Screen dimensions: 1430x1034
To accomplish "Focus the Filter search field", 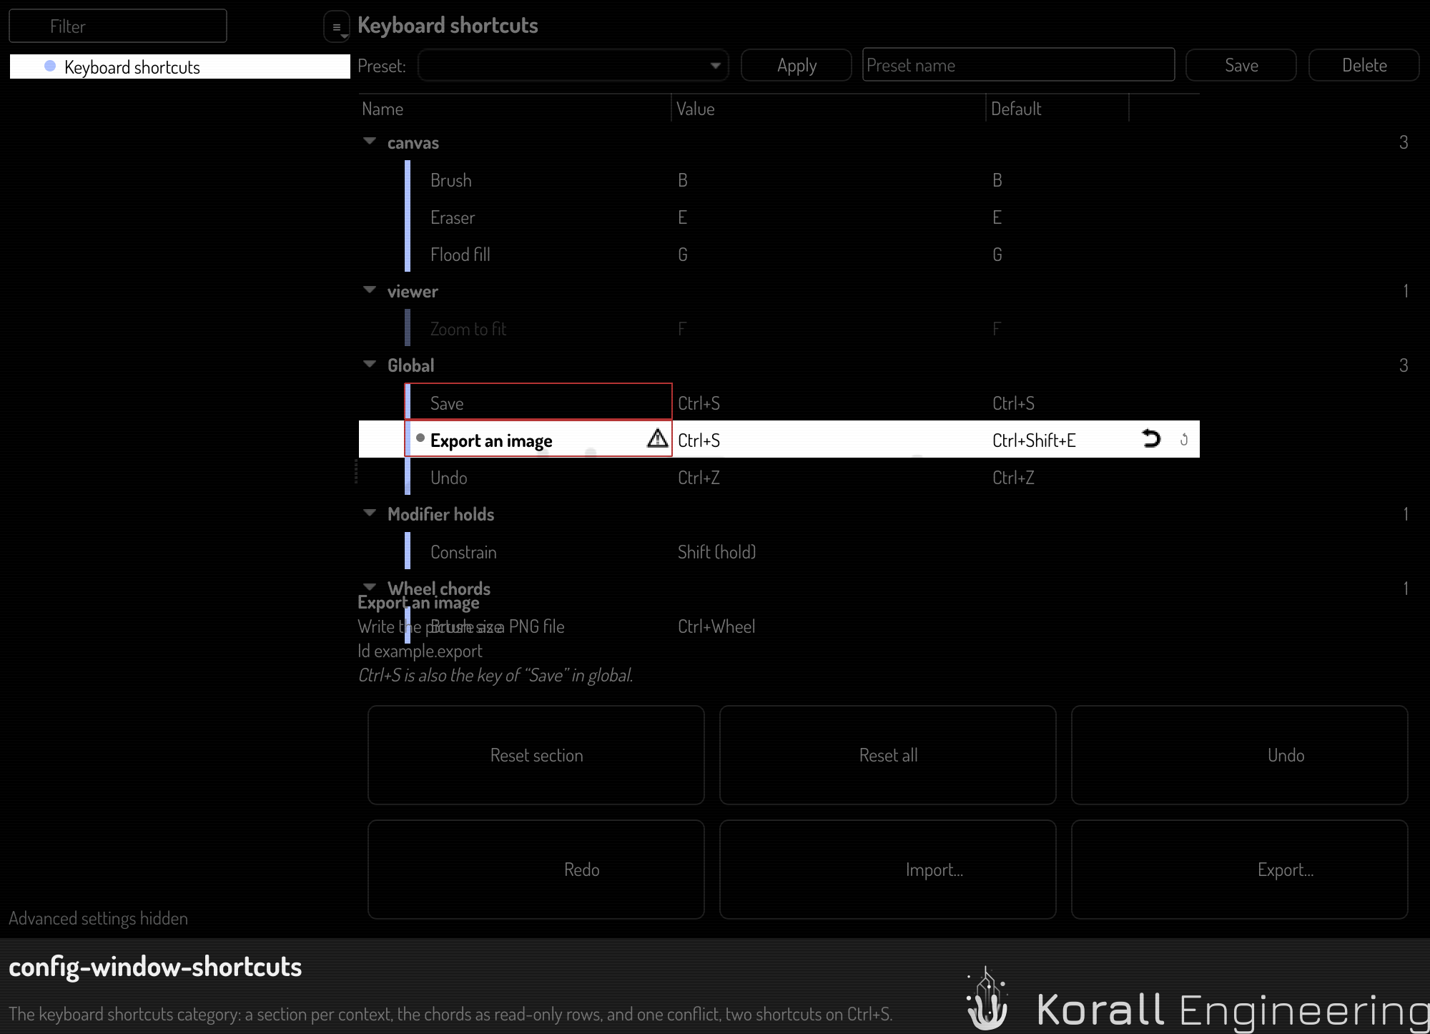I will pos(118,26).
